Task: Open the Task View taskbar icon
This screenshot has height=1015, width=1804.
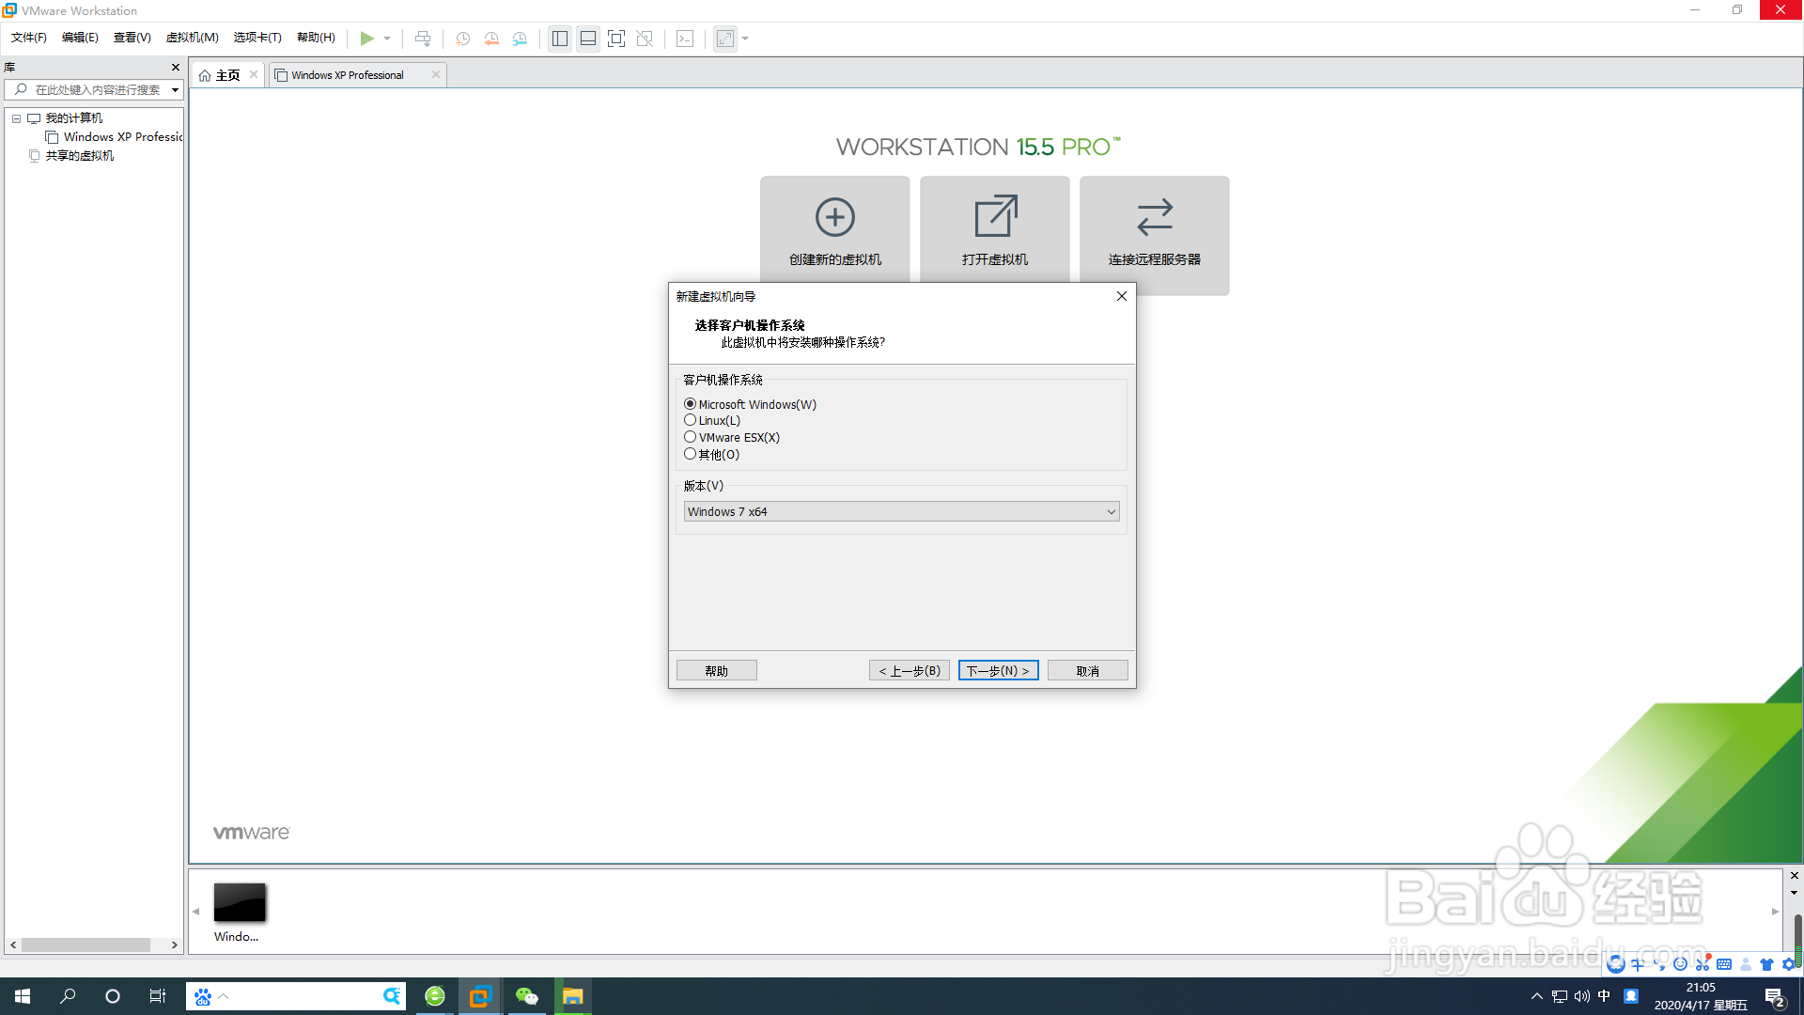Action: click(158, 996)
